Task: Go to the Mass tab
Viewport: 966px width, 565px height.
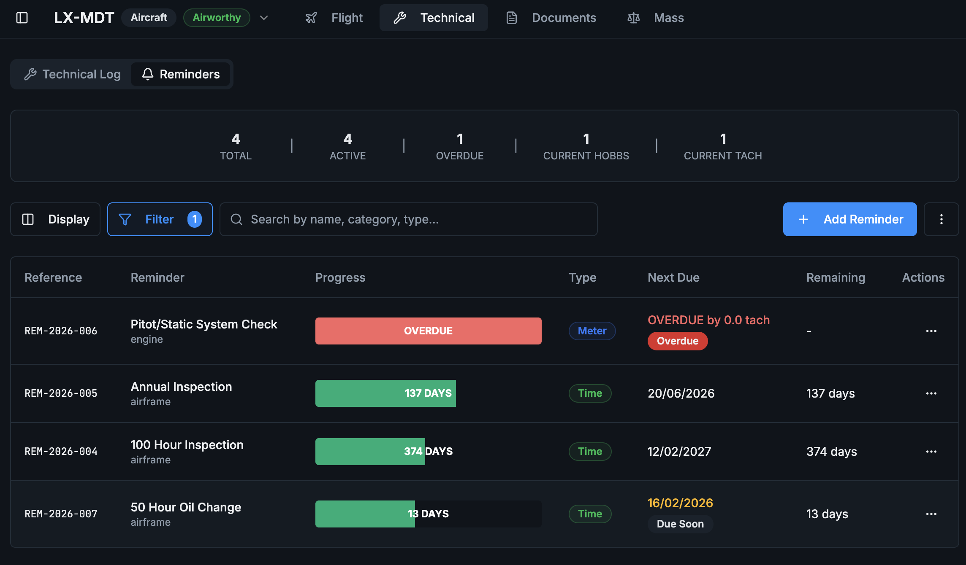Action: (x=668, y=18)
